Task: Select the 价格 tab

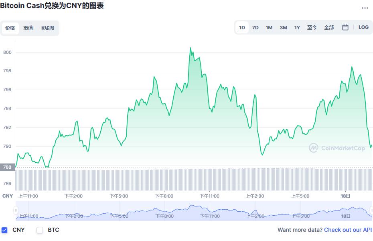Action: (x=10, y=28)
